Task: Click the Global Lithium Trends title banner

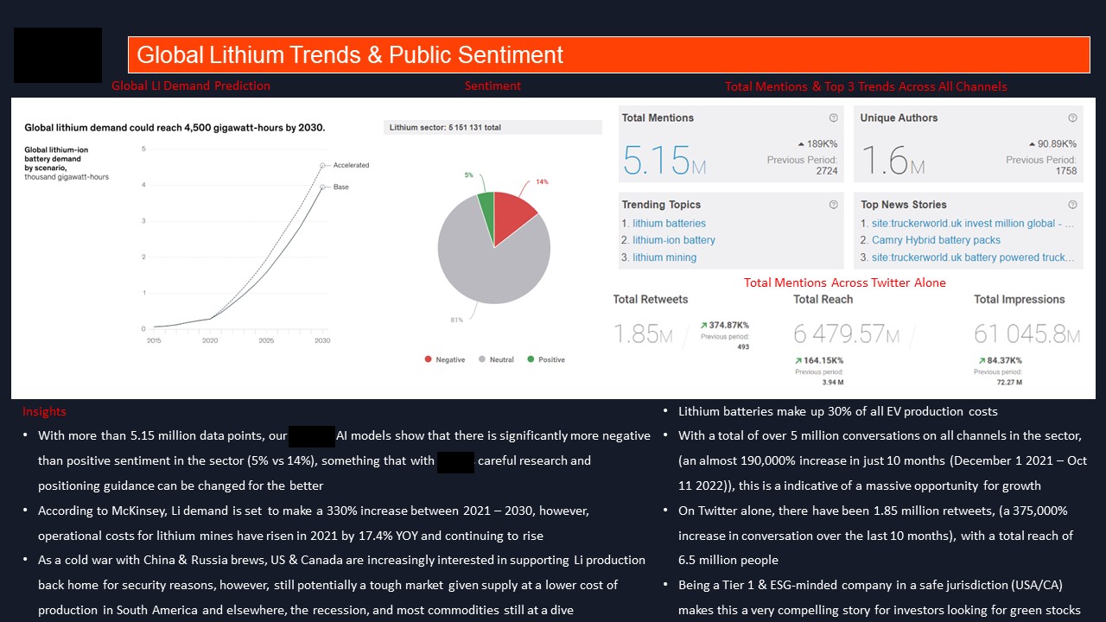Action: 608,55
